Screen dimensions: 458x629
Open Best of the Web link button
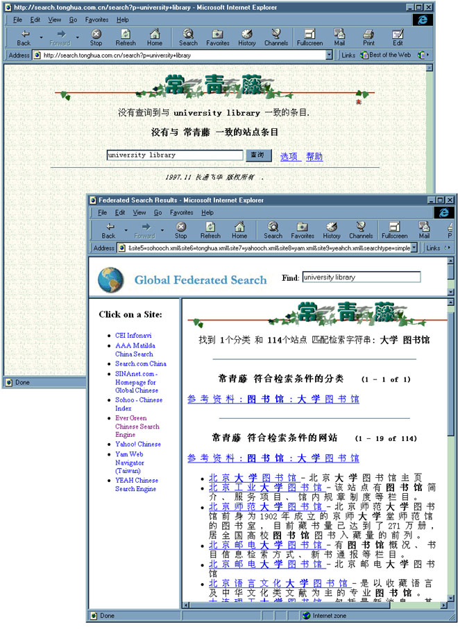pyautogui.click(x=386, y=55)
